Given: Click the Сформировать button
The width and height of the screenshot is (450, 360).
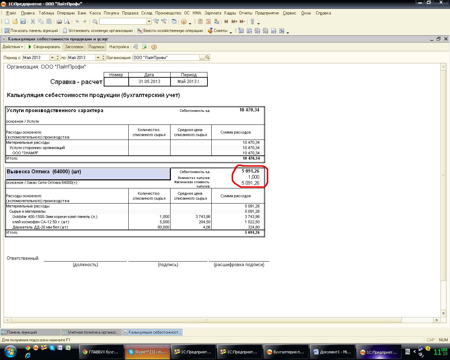Looking at the screenshot, I should pyautogui.click(x=44, y=47).
